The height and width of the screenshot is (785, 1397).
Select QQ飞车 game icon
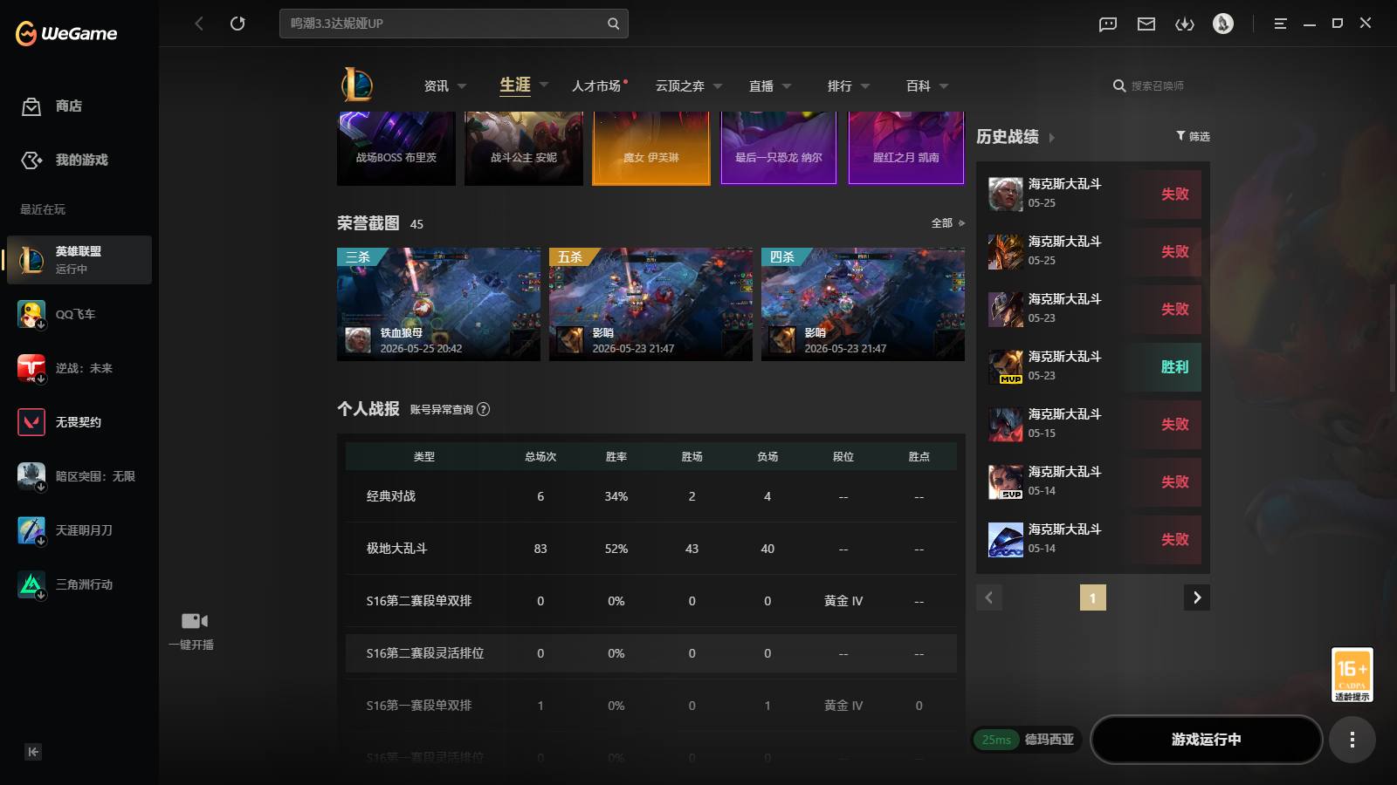pyautogui.click(x=31, y=314)
